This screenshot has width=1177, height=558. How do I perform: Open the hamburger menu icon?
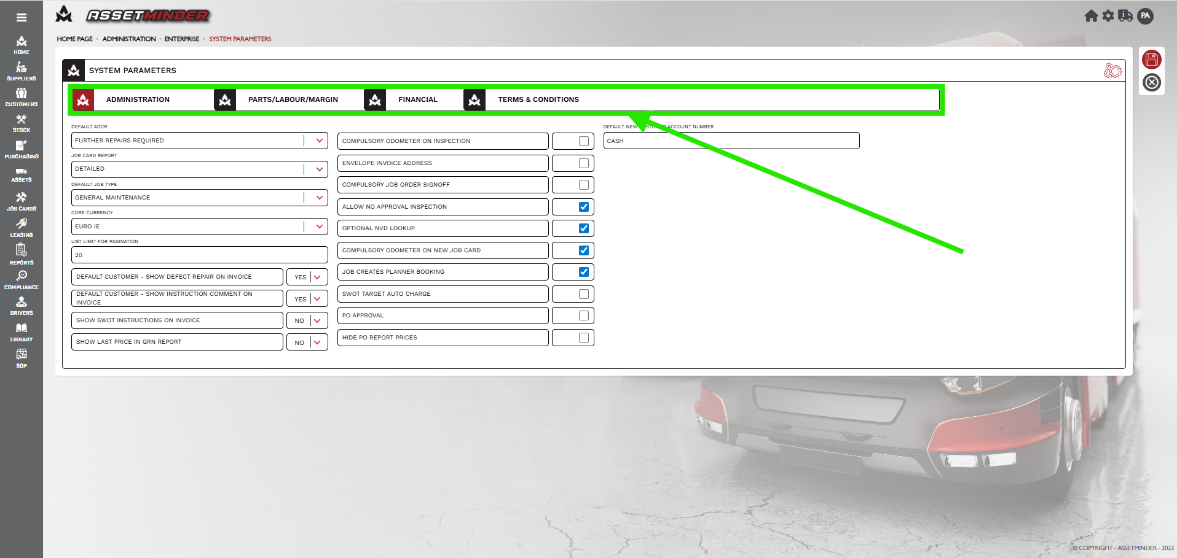tap(22, 17)
